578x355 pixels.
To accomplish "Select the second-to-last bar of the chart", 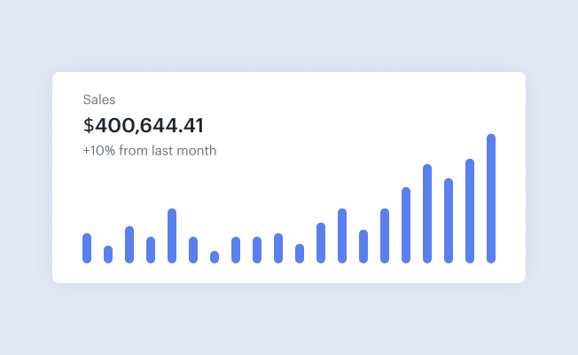I will coord(470,211).
